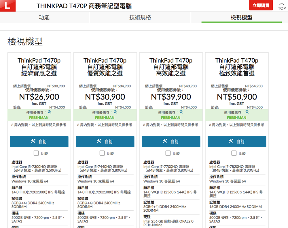288x228 pixels.
Task: Click Intel 256 GB 固態硬碟 storage text
Action: 168,223
